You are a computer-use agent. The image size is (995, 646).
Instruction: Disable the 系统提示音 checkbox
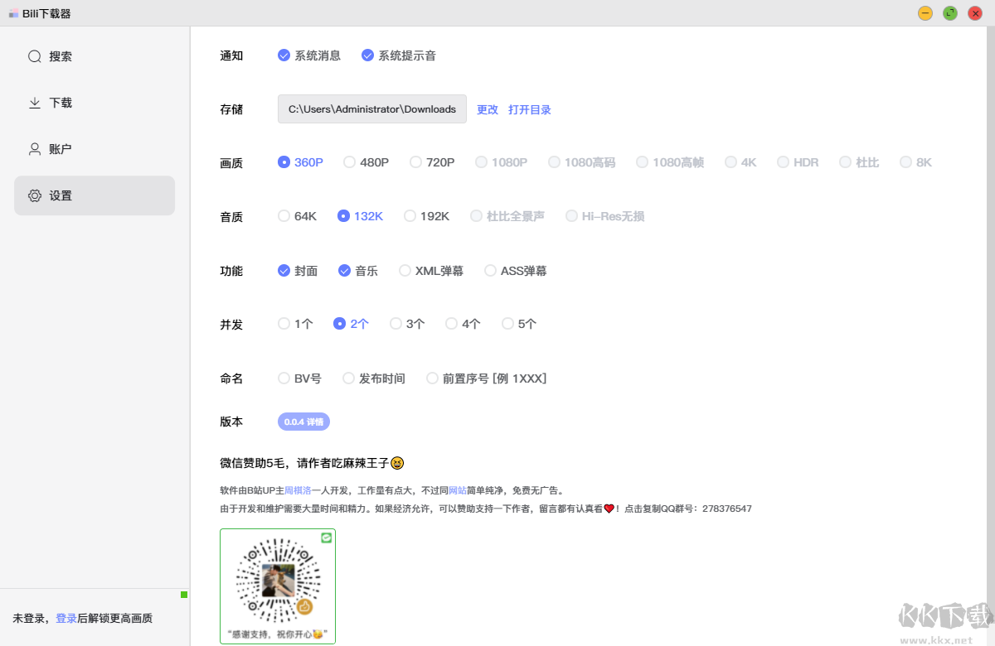(x=368, y=55)
